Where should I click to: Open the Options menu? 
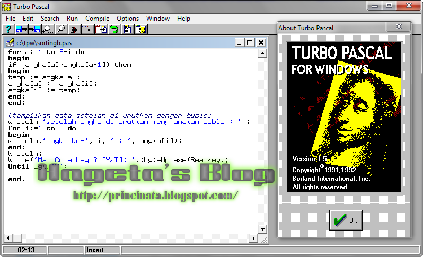pyautogui.click(x=128, y=19)
